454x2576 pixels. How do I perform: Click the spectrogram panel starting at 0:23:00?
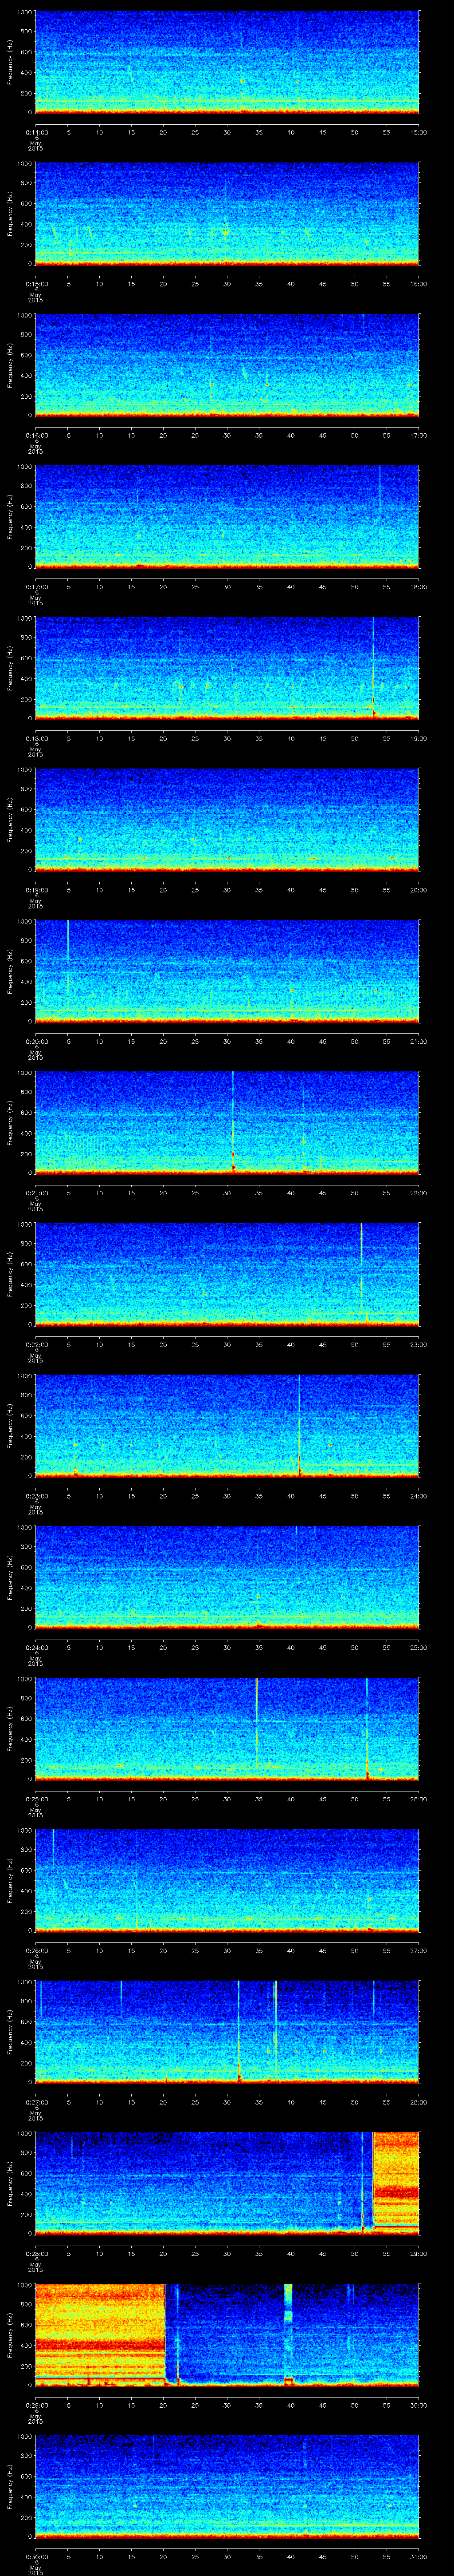click(227, 1425)
